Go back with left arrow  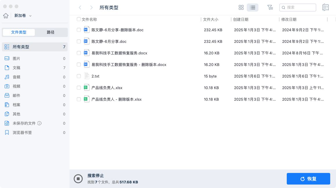80,8
